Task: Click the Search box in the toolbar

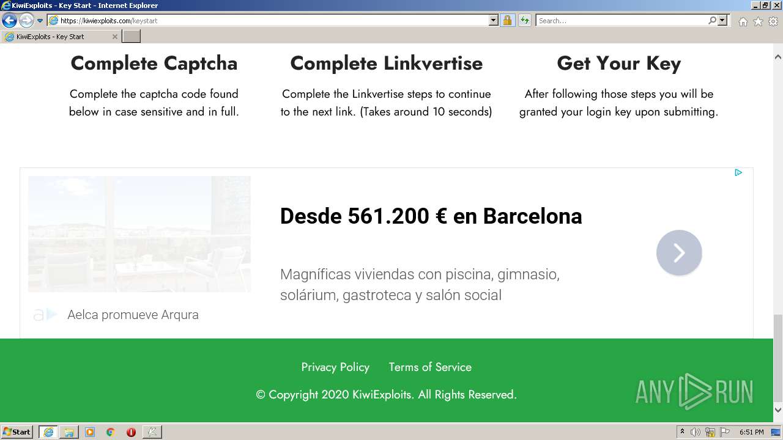Action: [621, 21]
